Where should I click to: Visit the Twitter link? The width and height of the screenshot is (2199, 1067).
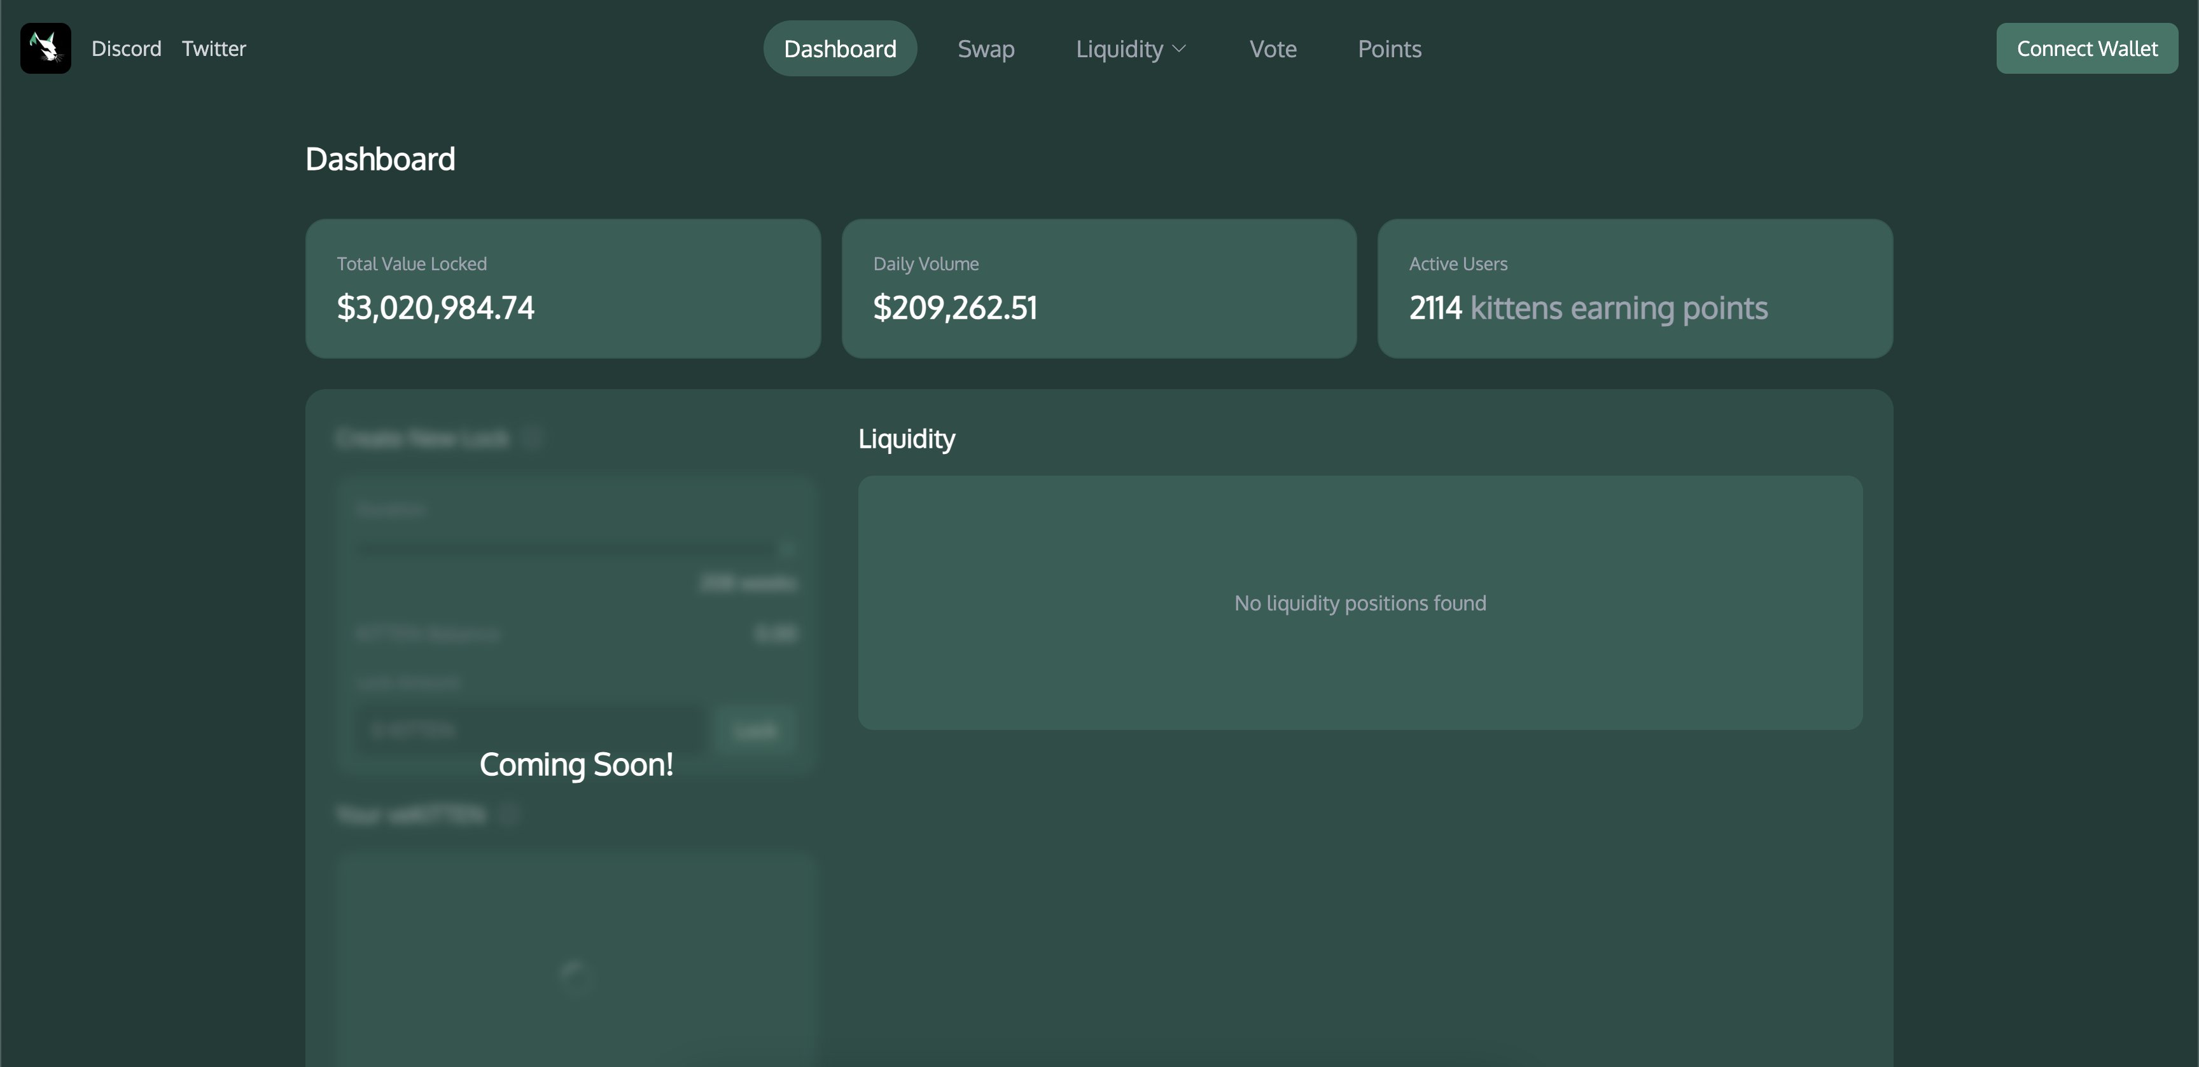tap(213, 48)
